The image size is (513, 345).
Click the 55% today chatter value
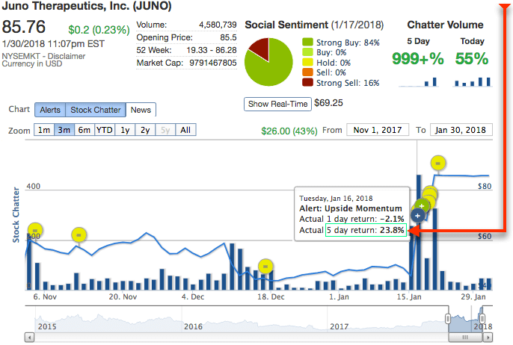[472, 59]
